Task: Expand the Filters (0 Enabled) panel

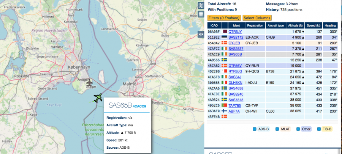Action: click(224, 18)
